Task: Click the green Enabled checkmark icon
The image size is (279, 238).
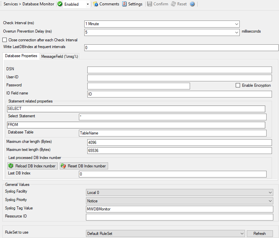Action: 60,4
